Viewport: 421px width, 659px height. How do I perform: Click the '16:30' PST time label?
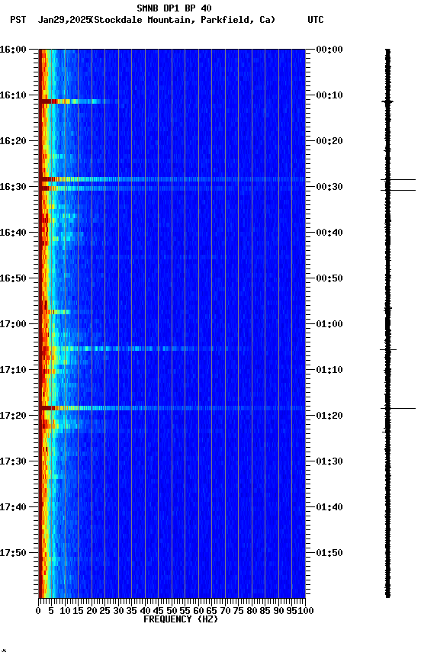click(13, 187)
